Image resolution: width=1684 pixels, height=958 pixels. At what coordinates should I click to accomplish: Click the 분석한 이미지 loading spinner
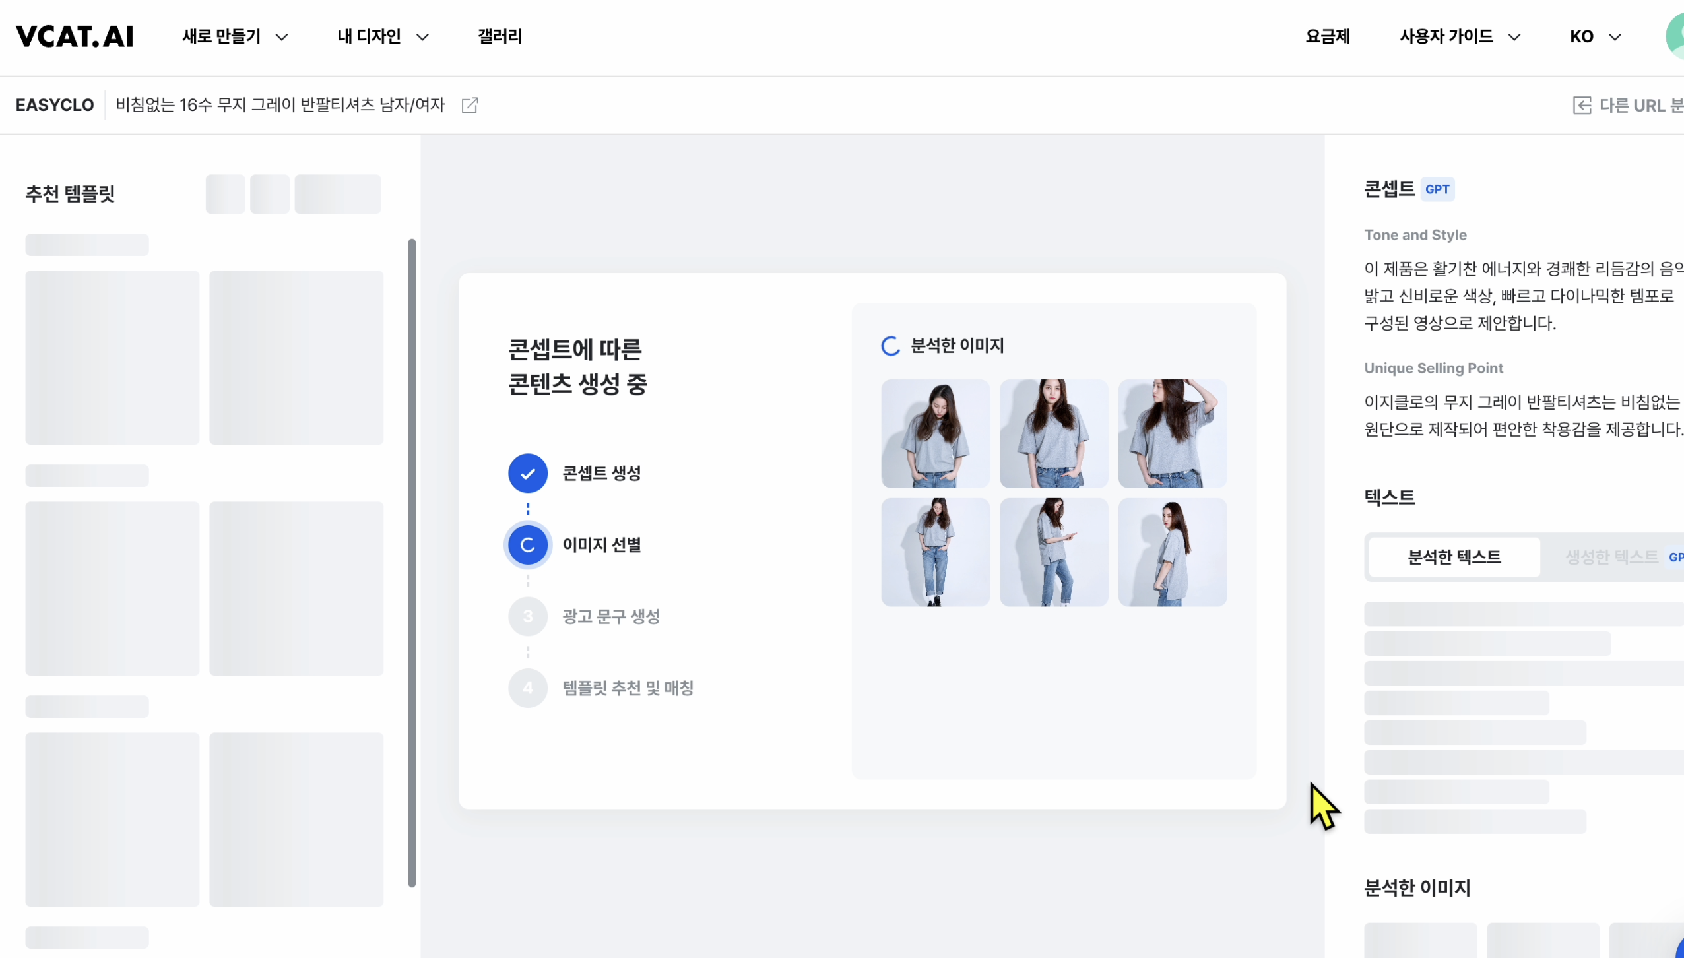pos(891,346)
